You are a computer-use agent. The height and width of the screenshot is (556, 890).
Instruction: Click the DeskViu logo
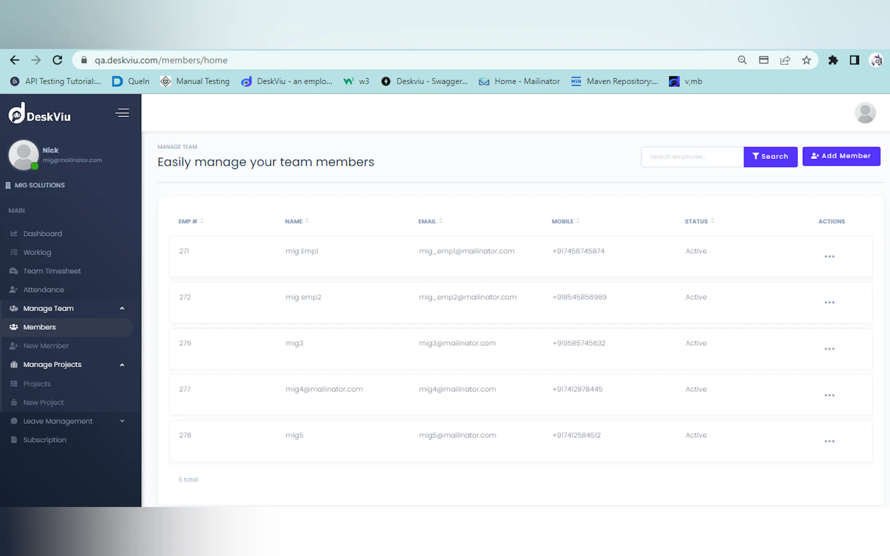(40, 114)
